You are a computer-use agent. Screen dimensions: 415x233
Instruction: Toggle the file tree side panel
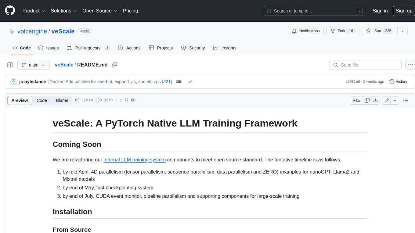coord(10,65)
